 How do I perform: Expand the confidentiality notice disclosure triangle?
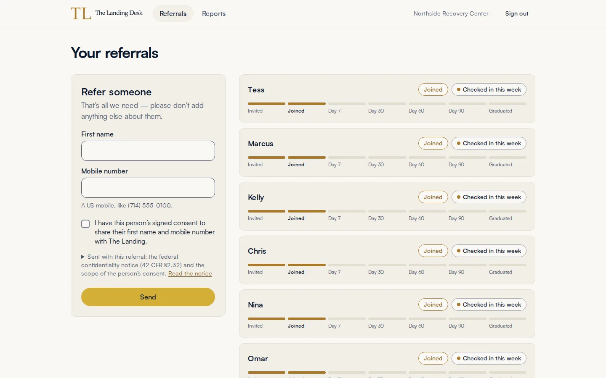pos(83,257)
